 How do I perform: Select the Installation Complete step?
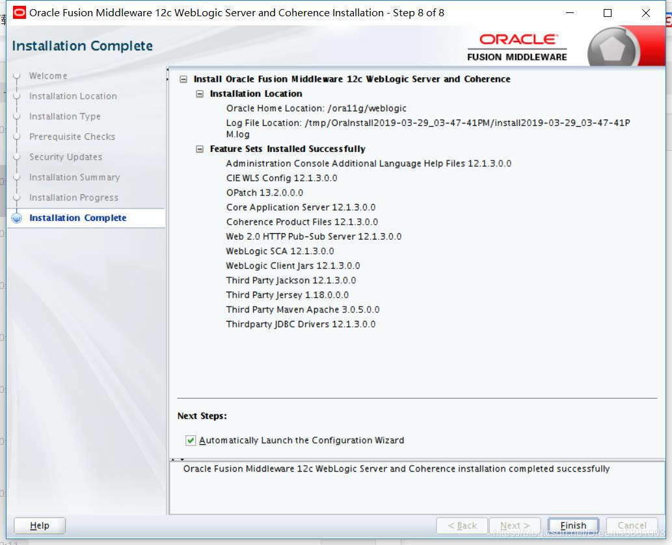[77, 218]
